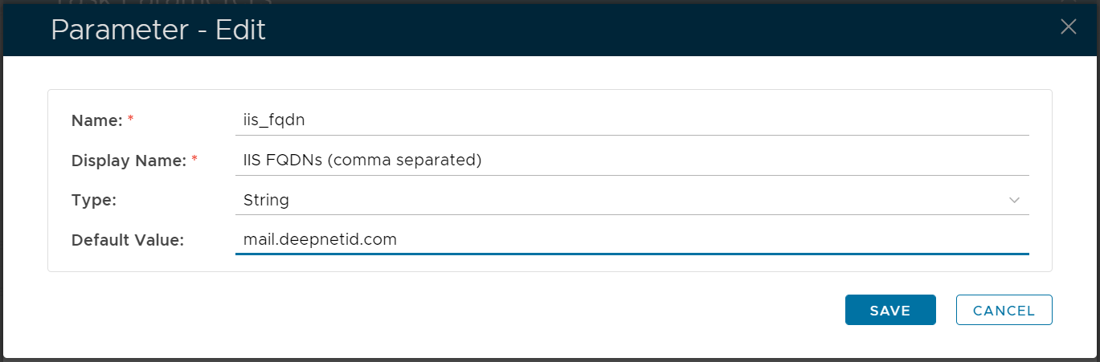Click the "Display Name:" label
1100x362 pixels.
pos(129,160)
